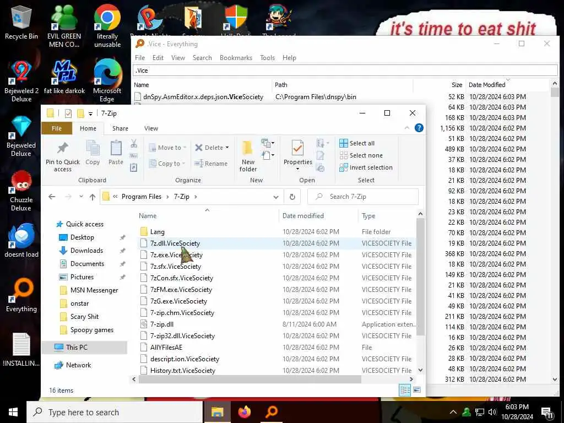The height and width of the screenshot is (423, 564).
Task: Click the Cut scissors icon in ribbon
Action: click(134, 144)
